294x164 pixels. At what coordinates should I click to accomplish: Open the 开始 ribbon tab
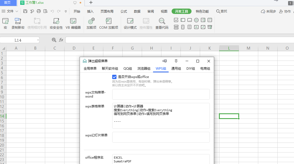point(77,12)
